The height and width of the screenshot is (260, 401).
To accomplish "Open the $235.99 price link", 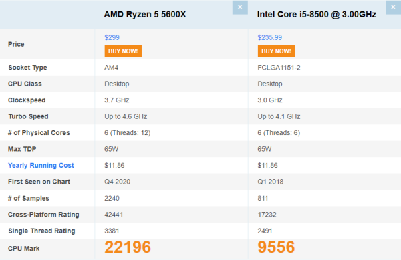I will [x=269, y=37].
